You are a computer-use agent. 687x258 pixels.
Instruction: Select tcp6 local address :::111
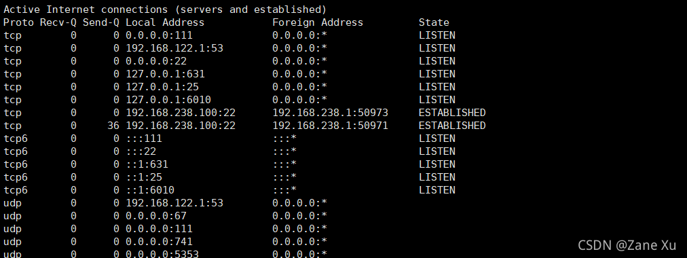pyautogui.click(x=144, y=139)
